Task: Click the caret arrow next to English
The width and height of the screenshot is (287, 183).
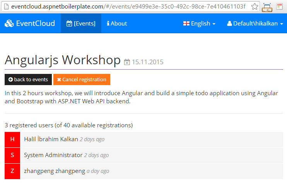Action: point(214,24)
